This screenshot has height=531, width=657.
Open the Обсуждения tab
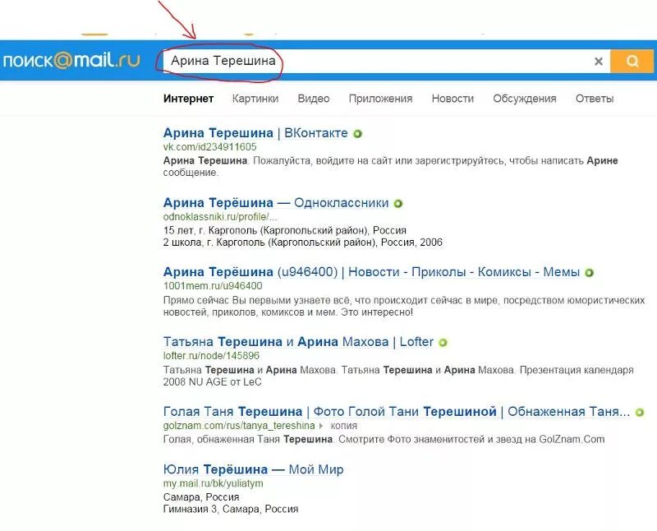coord(525,99)
